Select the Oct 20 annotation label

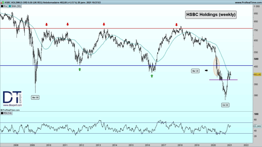point(225,104)
